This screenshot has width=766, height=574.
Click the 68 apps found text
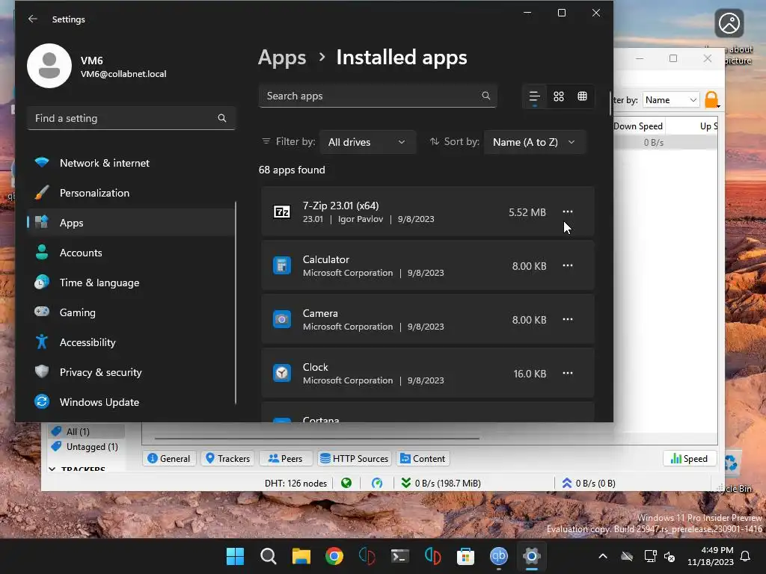point(292,170)
